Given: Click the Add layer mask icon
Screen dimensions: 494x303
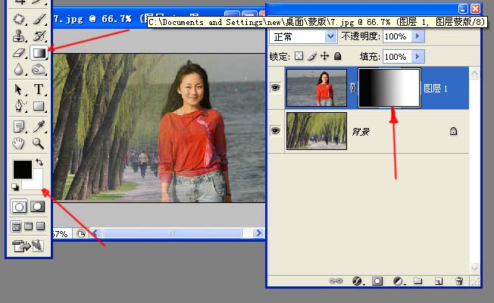Looking at the screenshot, I should point(377,281).
